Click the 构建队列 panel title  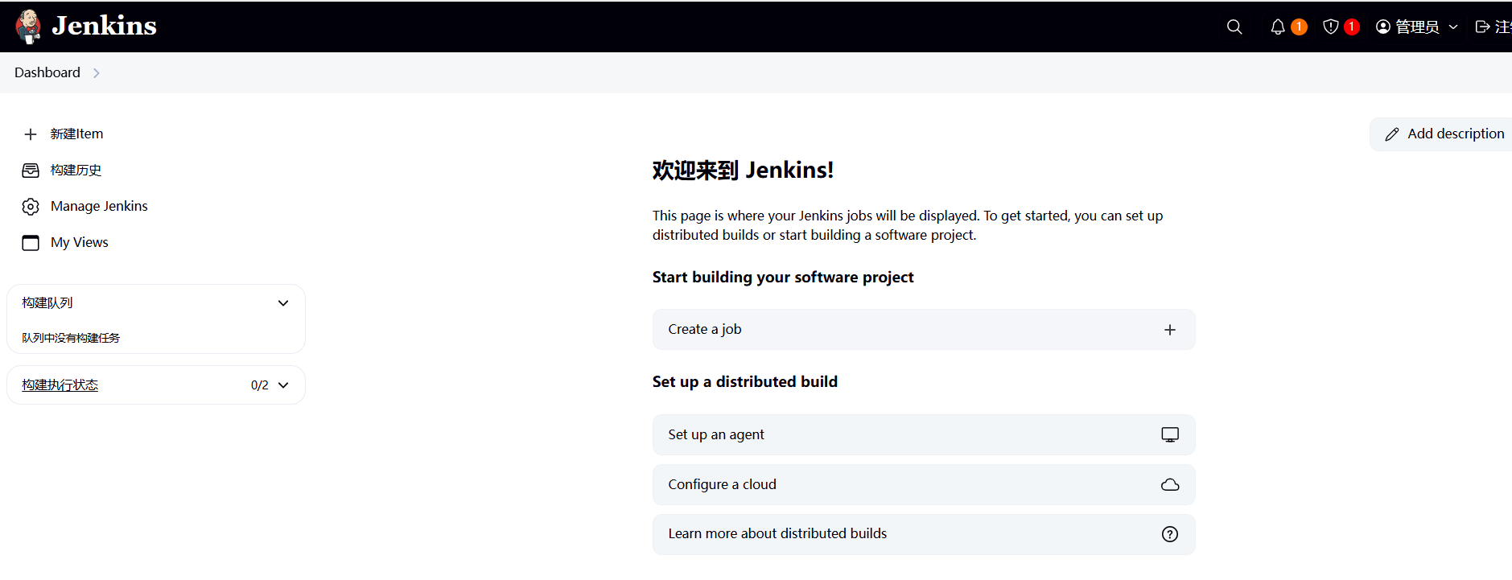[47, 302]
